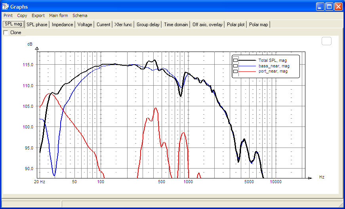Click the 110.0 dB axis label
The height and width of the screenshot is (209, 345).
(28, 85)
